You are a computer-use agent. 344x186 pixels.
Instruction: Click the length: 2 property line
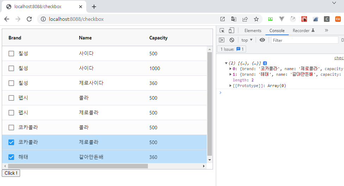point(243,80)
